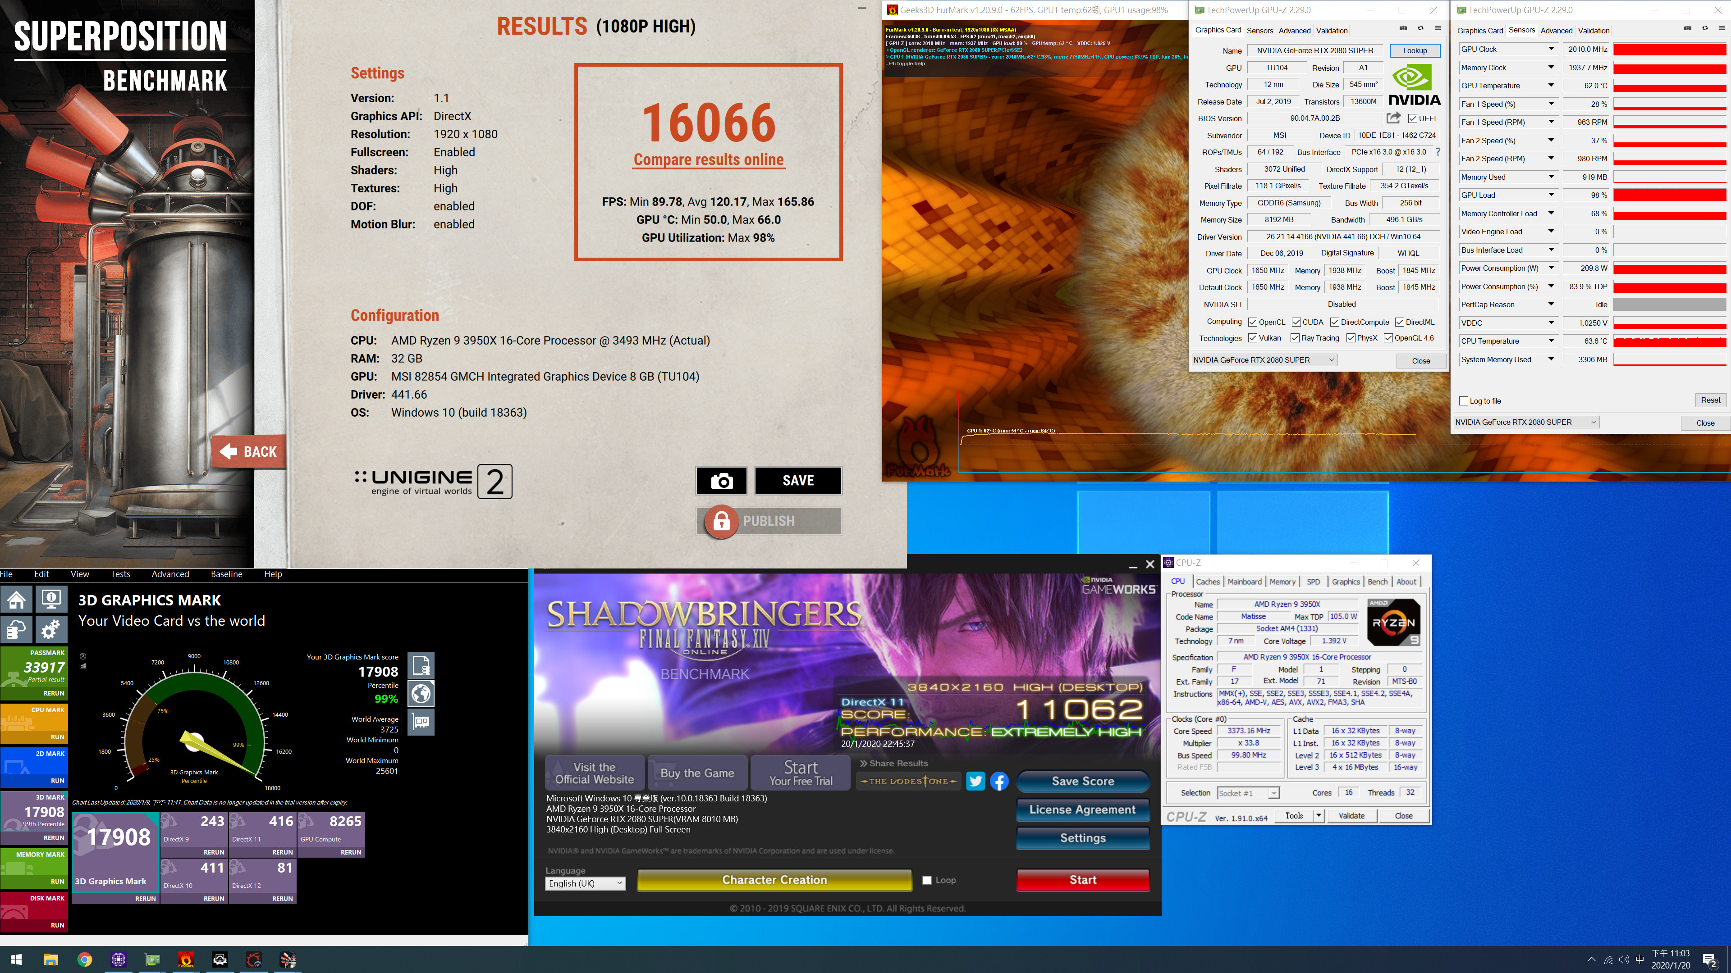Open GPU selector combo in GPU-Z Sensors window
This screenshot has height=973, width=1731.
pyautogui.click(x=1526, y=423)
